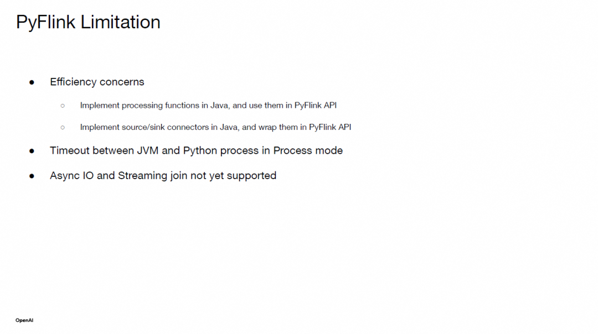Click the hollow bullet before processing functions line
This screenshot has height=334, width=598.
tap(63, 106)
